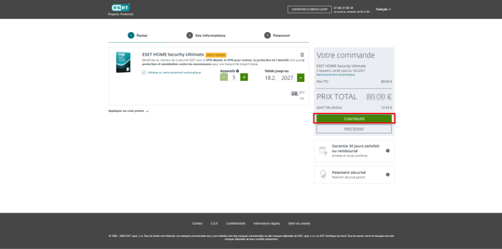Click the Précédent button

click(x=354, y=129)
